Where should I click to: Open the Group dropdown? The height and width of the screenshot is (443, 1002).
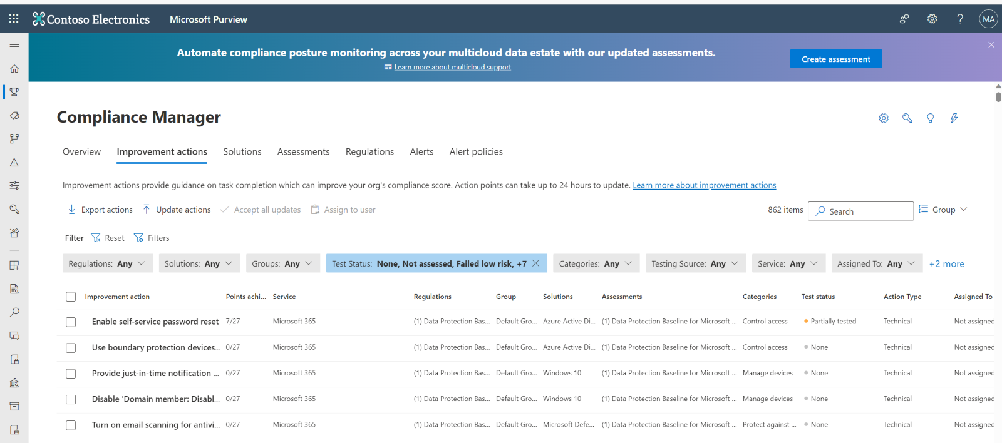pos(943,210)
